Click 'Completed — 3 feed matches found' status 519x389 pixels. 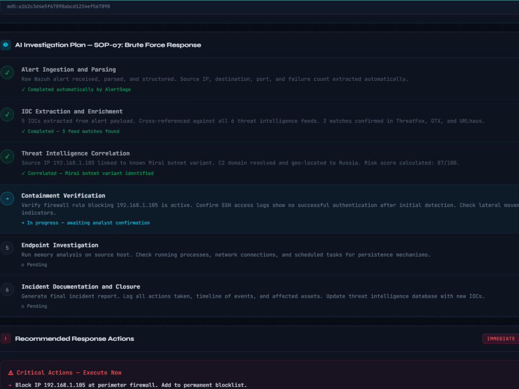pyautogui.click(x=71, y=131)
